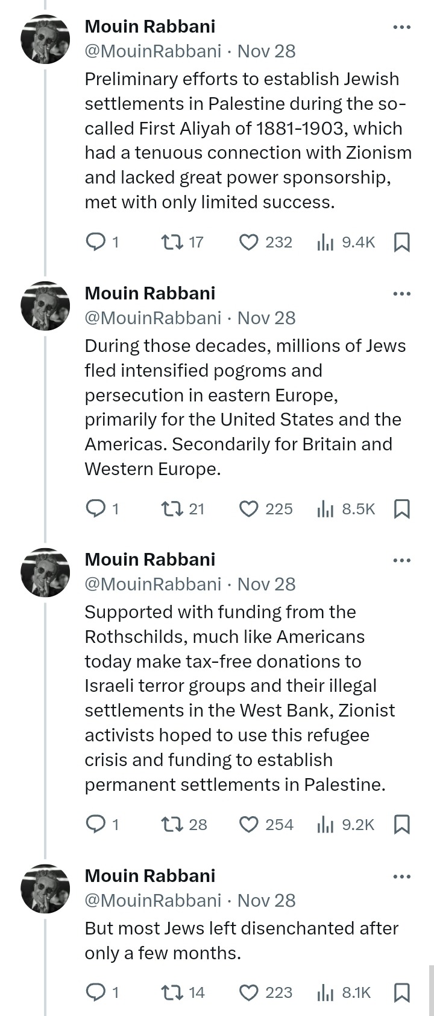Like the tweet with 232 likes
The width and height of the screenshot is (434, 1016).
249,242
